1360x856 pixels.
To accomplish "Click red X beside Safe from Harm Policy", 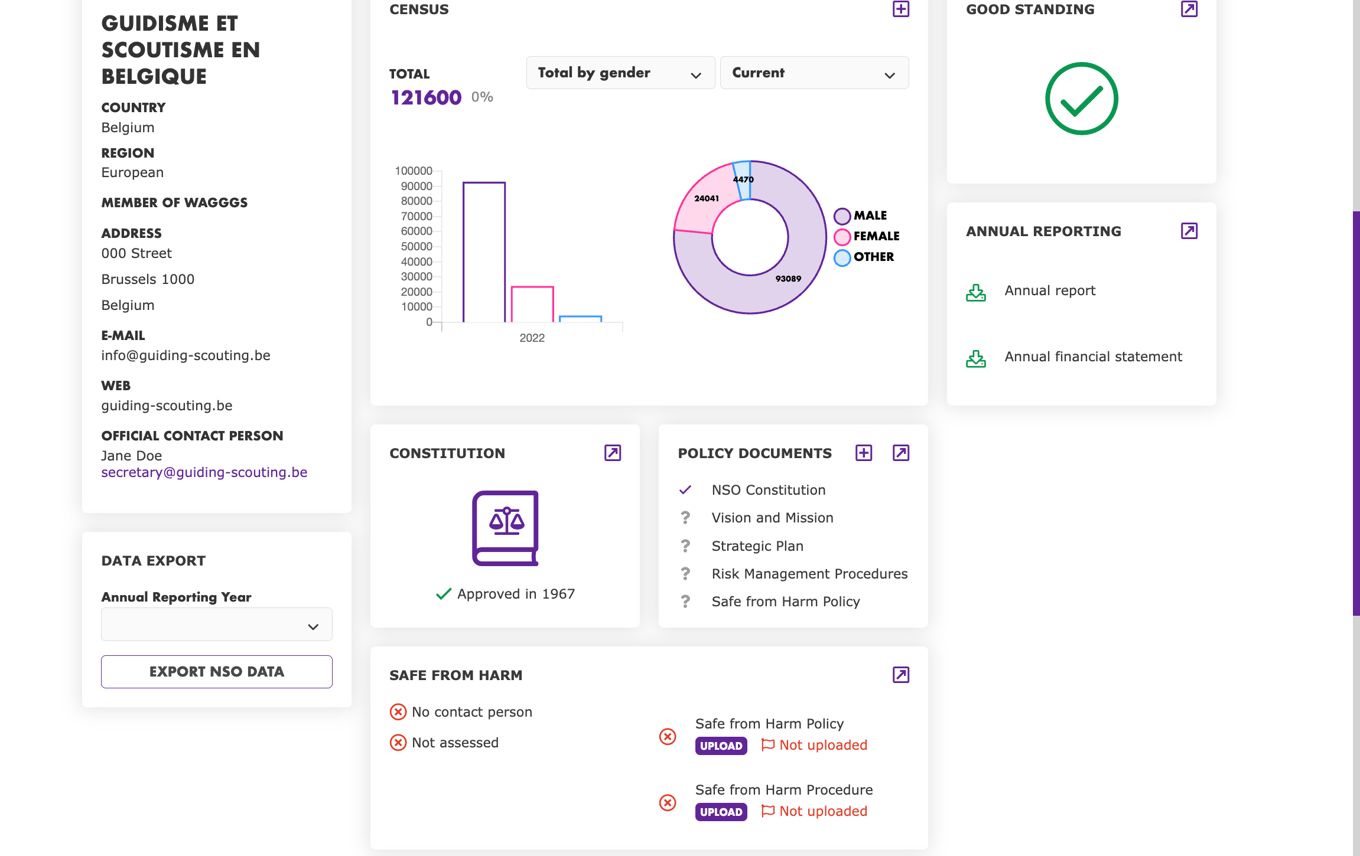I will [x=668, y=737].
